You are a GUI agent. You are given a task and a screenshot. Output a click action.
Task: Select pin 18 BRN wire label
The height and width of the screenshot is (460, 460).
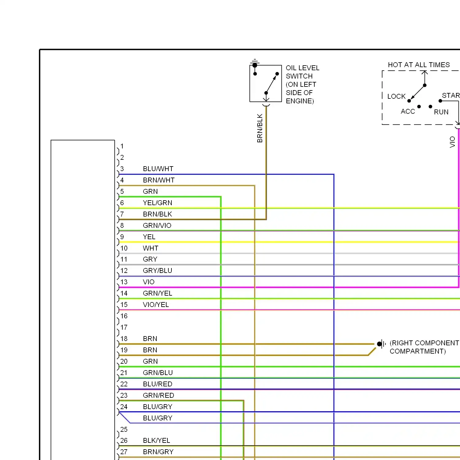(150, 339)
